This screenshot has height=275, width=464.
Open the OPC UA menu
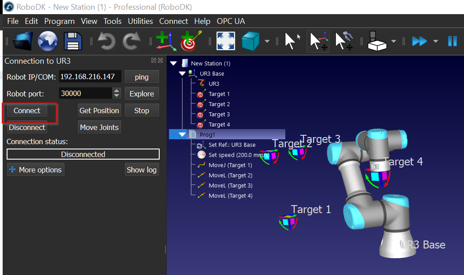point(231,21)
